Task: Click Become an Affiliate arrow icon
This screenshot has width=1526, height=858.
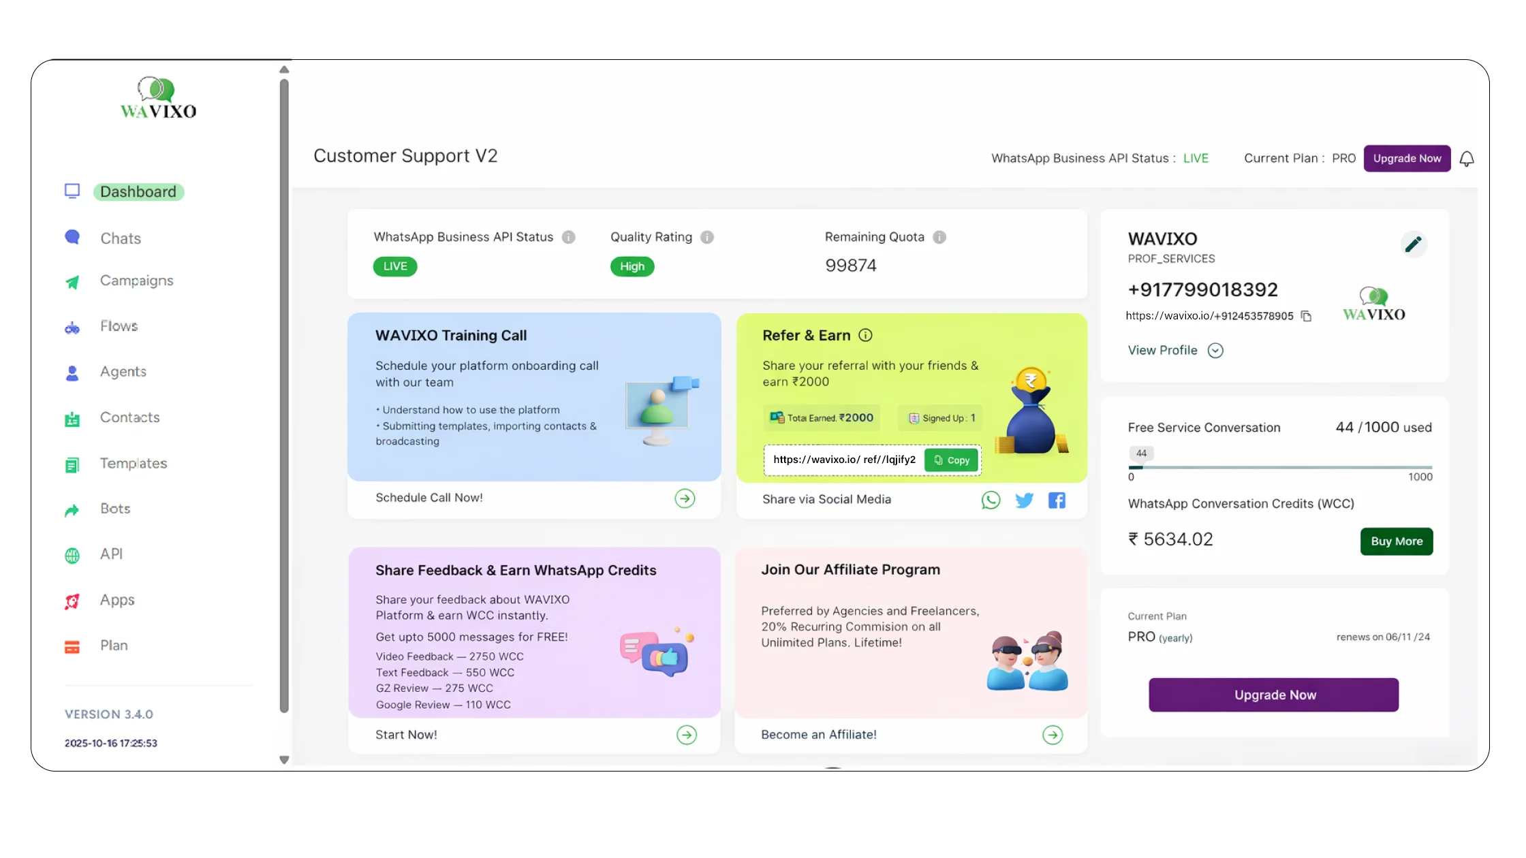Action: coord(1053,735)
